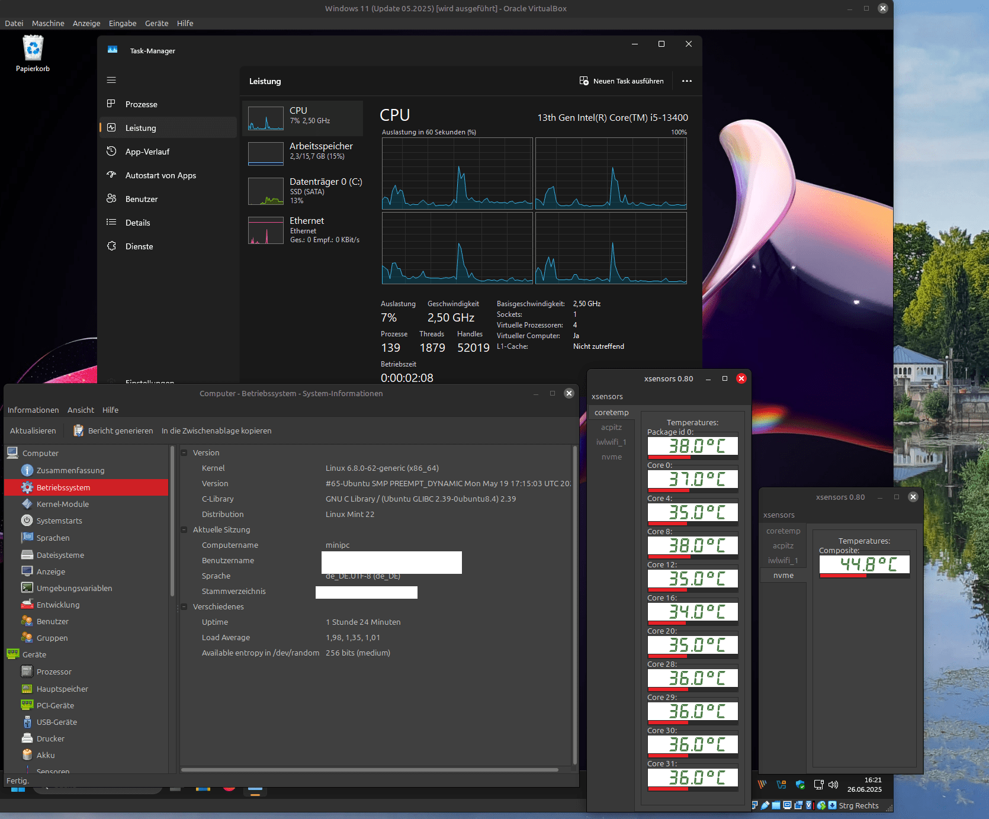Click Aktualisieren in System-Informationen toolbar
The width and height of the screenshot is (989, 819).
tap(33, 431)
